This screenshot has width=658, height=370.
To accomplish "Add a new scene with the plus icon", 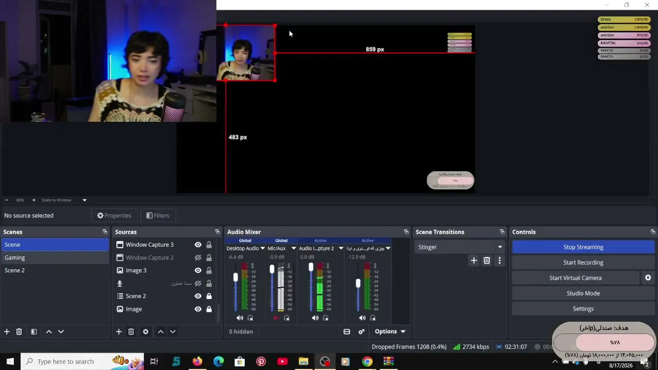I will click(7, 332).
